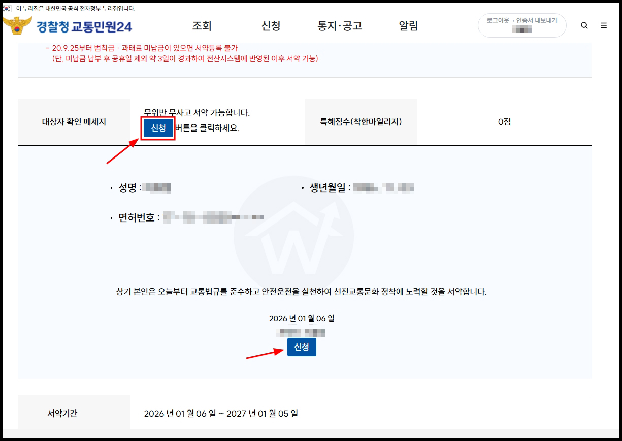The height and width of the screenshot is (441, 622).
Task: Click the highlighted 신청 button in message row
Action: point(158,129)
